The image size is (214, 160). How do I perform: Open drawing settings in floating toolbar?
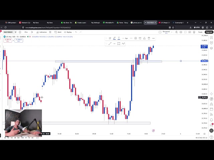point(135,38)
